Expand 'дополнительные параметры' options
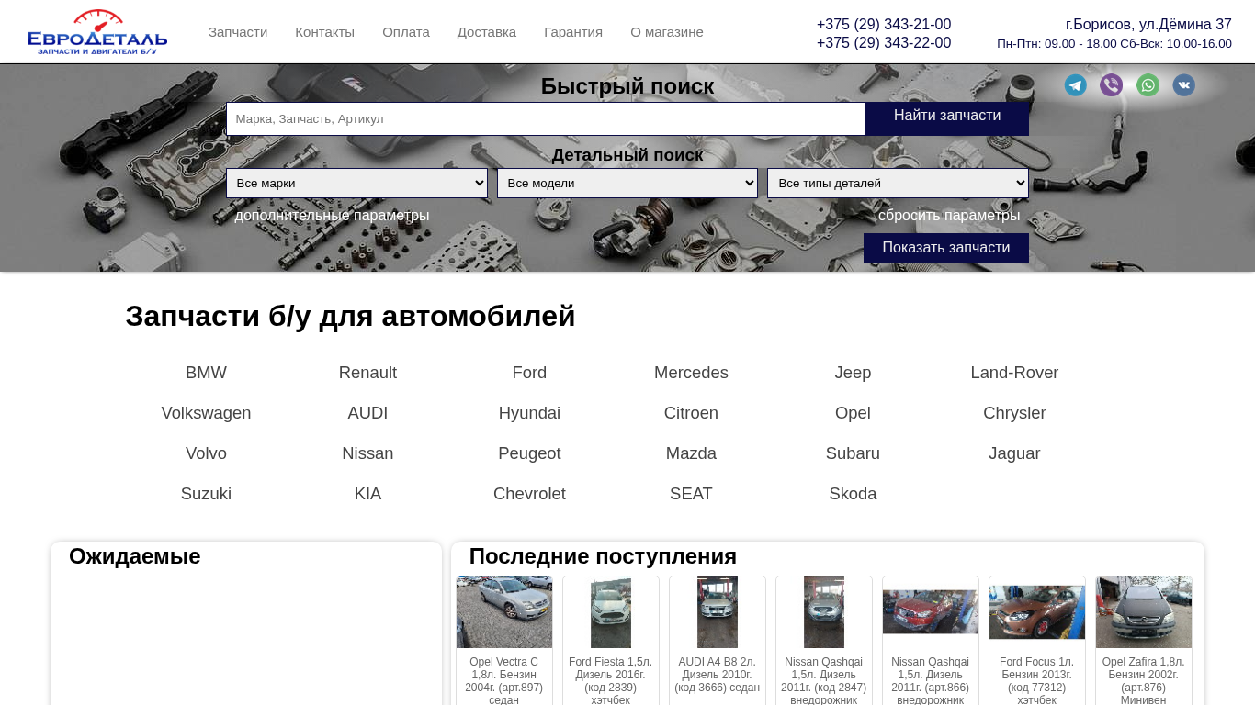Screen dimensions: 1255x705 (x=332, y=216)
